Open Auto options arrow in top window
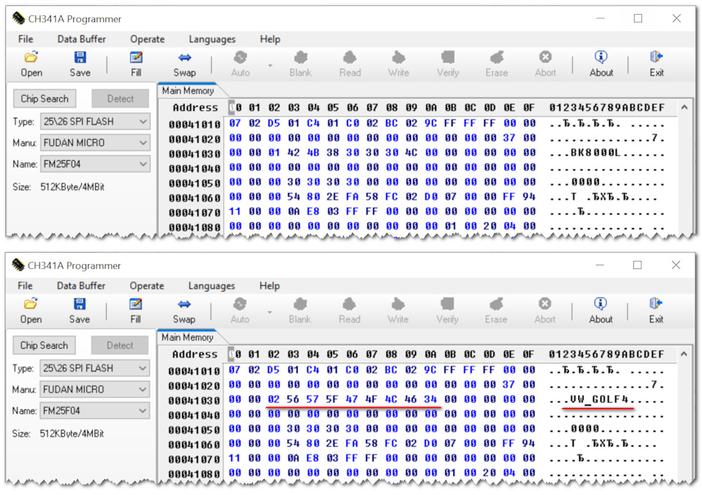 (x=270, y=65)
